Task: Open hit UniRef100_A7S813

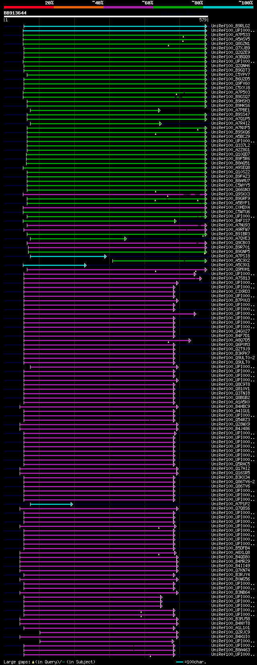Action: [x=230, y=278]
